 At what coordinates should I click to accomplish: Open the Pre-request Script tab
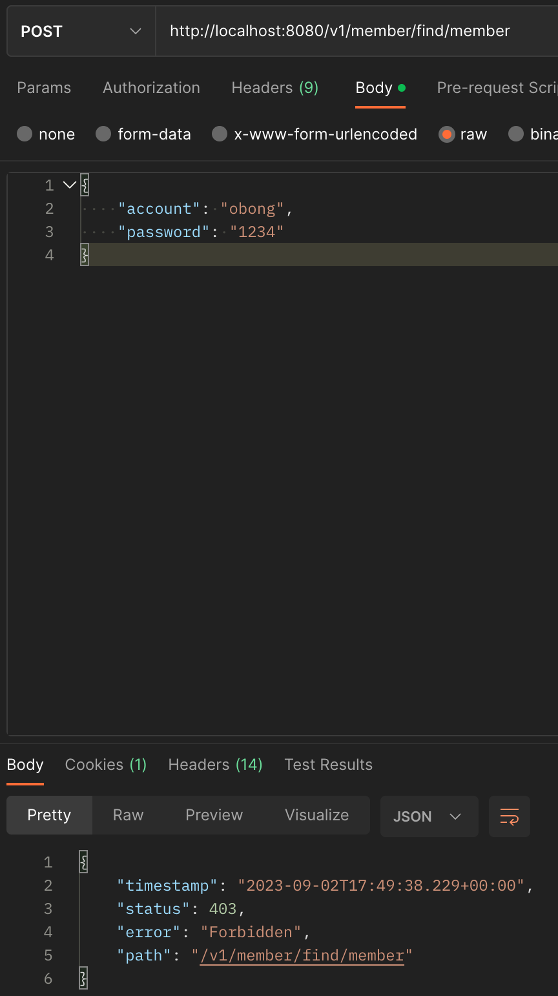[497, 88]
